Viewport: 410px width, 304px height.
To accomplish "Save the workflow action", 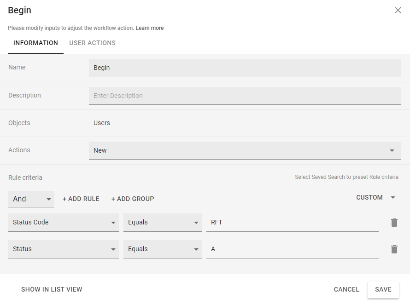I will point(383,289).
